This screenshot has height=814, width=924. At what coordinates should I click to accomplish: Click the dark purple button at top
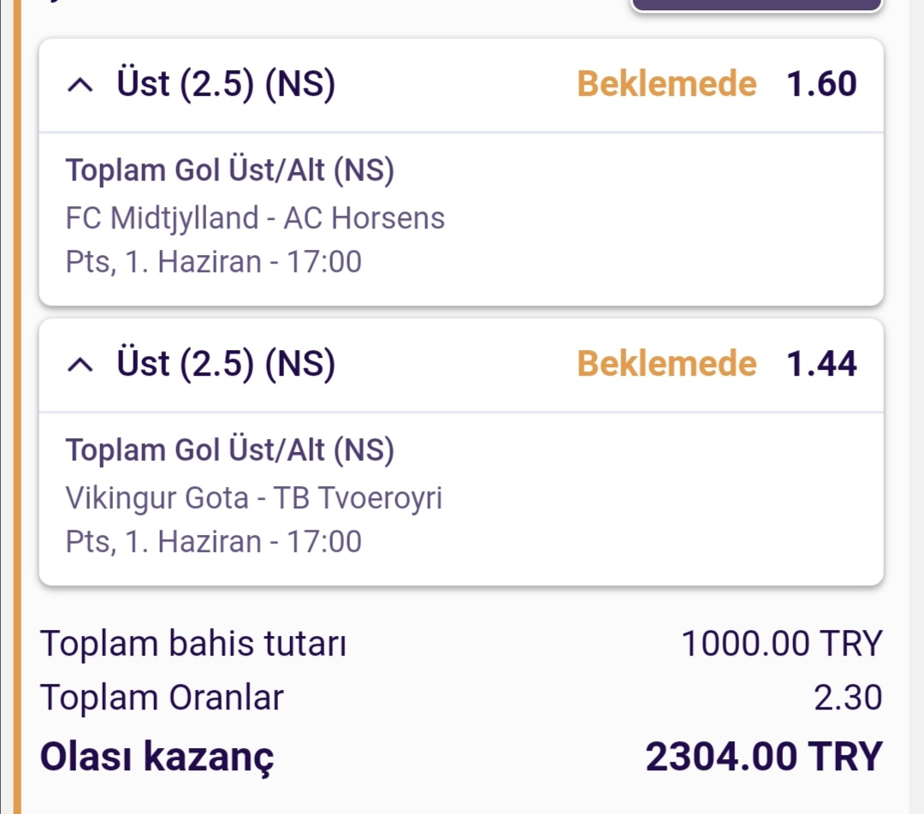point(756,5)
